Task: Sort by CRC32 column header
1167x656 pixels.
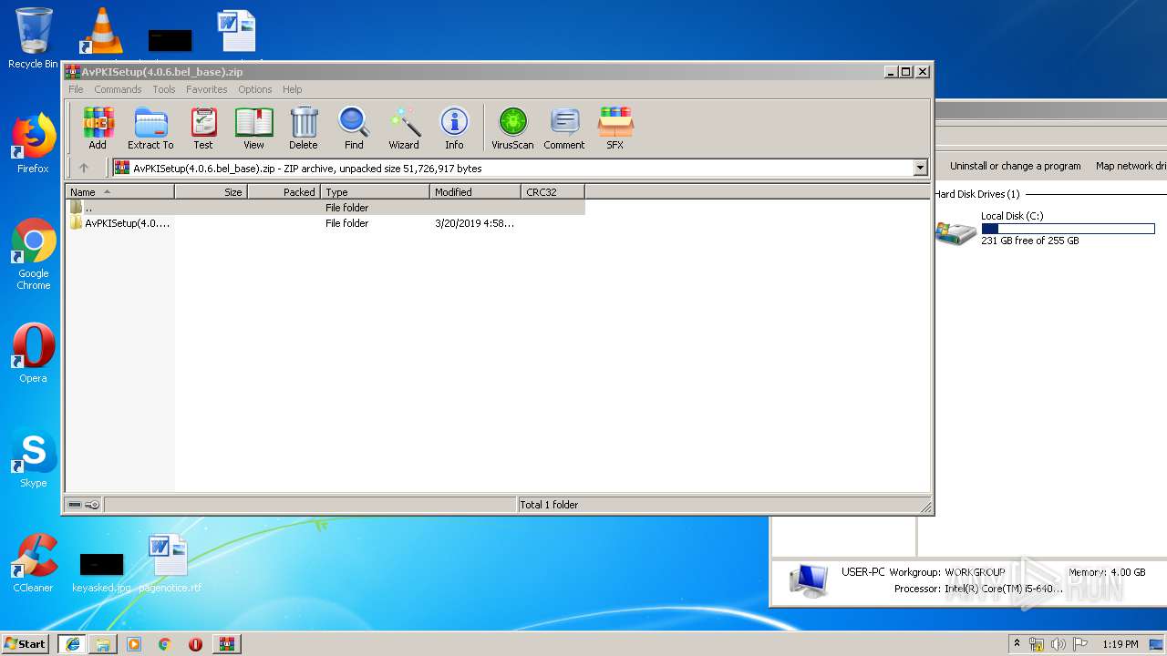Action: pos(553,191)
